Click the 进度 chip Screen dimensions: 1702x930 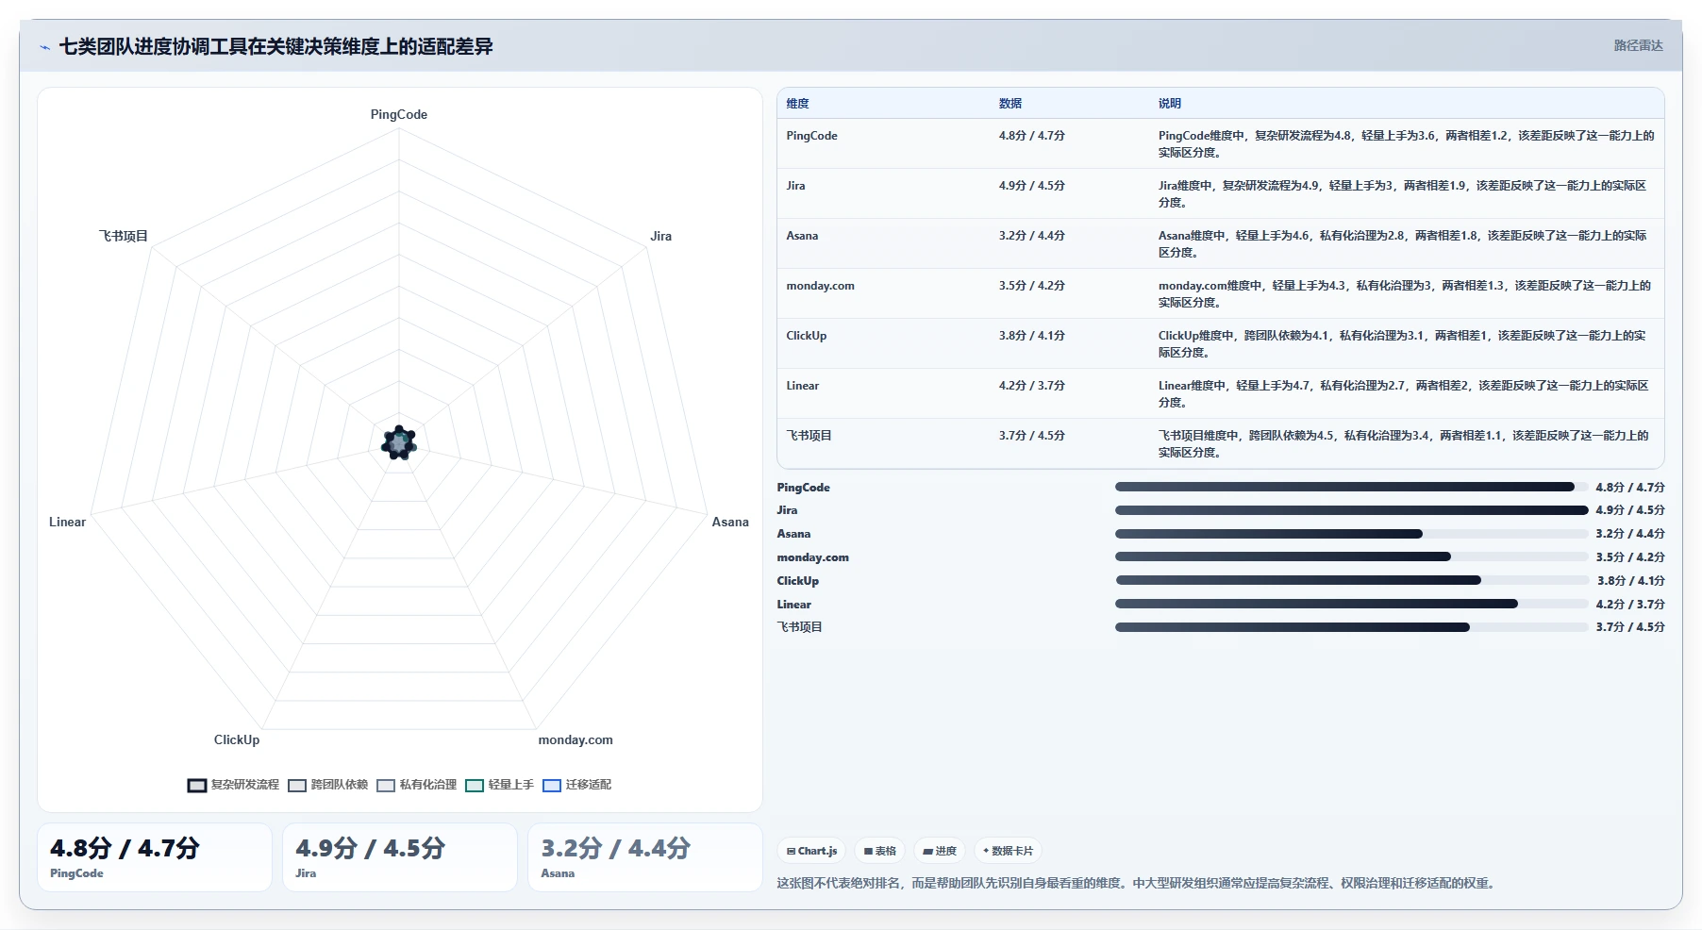pos(940,851)
